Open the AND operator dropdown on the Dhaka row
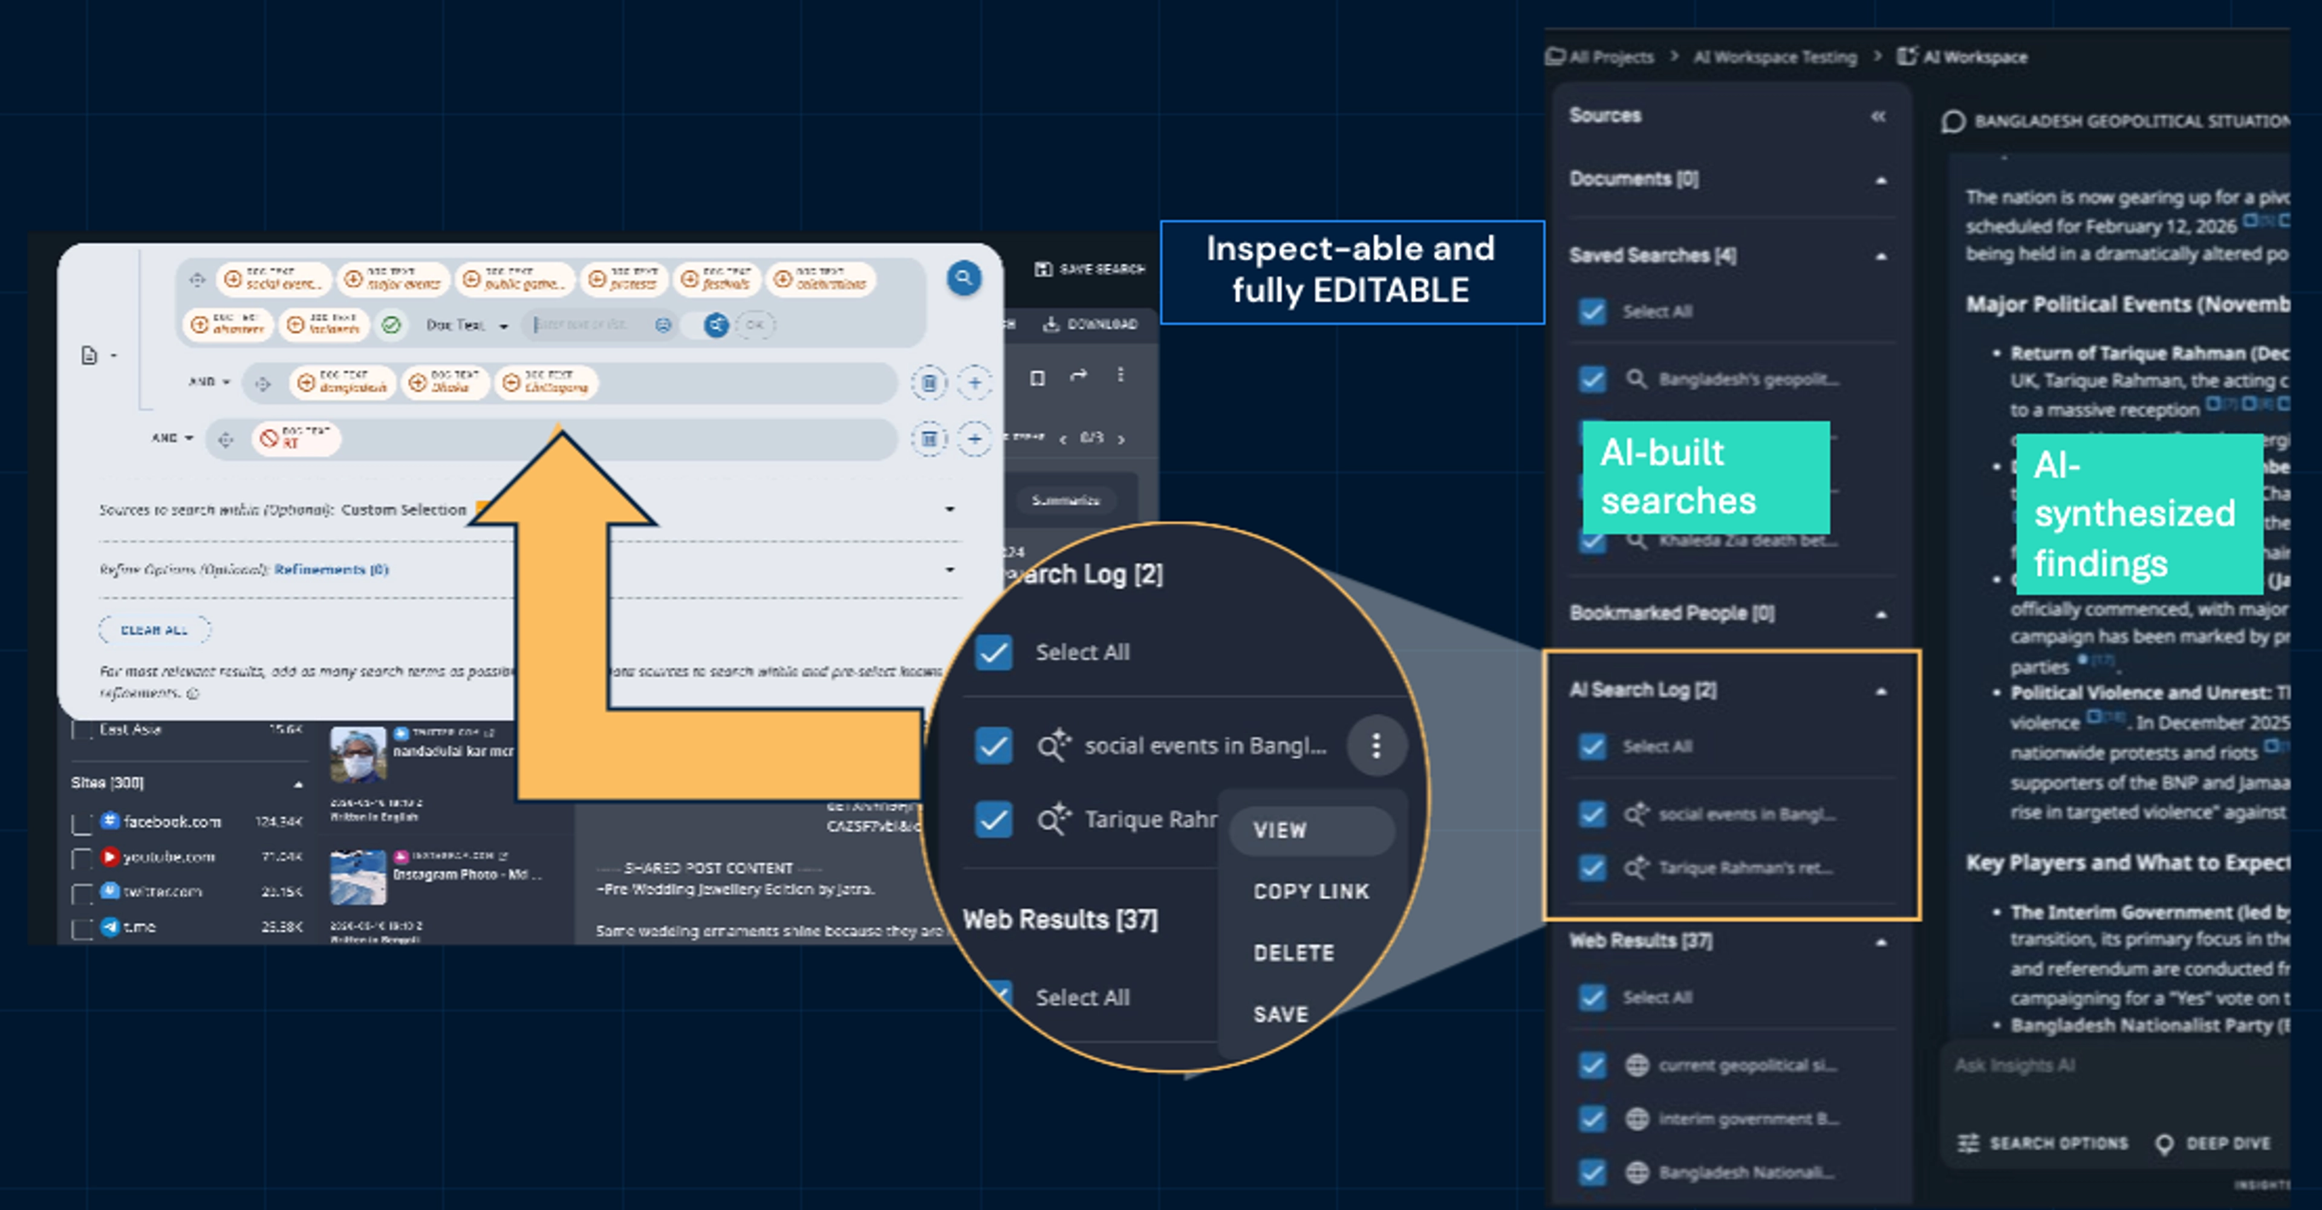 (209, 382)
